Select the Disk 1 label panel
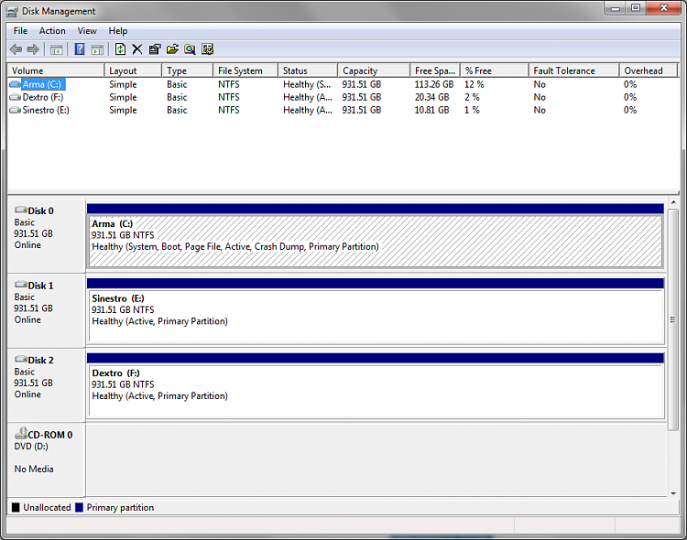The width and height of the screenshot is (687, 540). pos(47,310)
